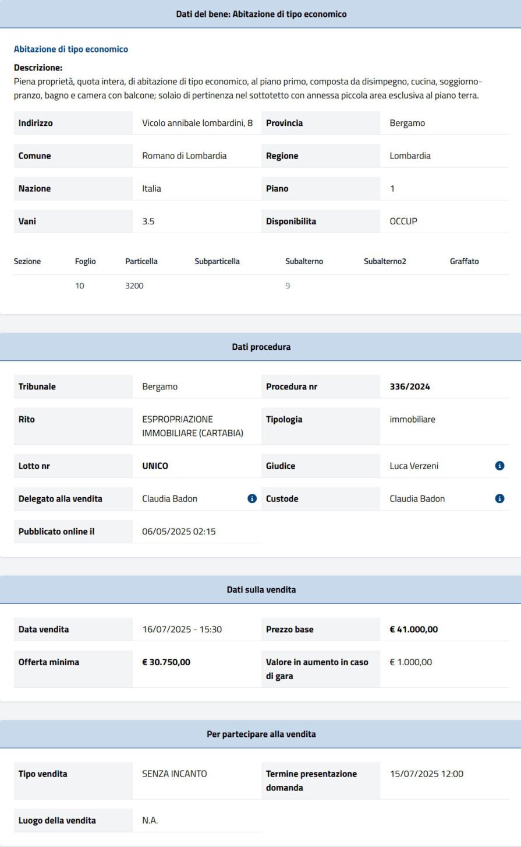Click the 'Particella' column header
Screen dimensions: 521x847
click(x=141, y=261)
